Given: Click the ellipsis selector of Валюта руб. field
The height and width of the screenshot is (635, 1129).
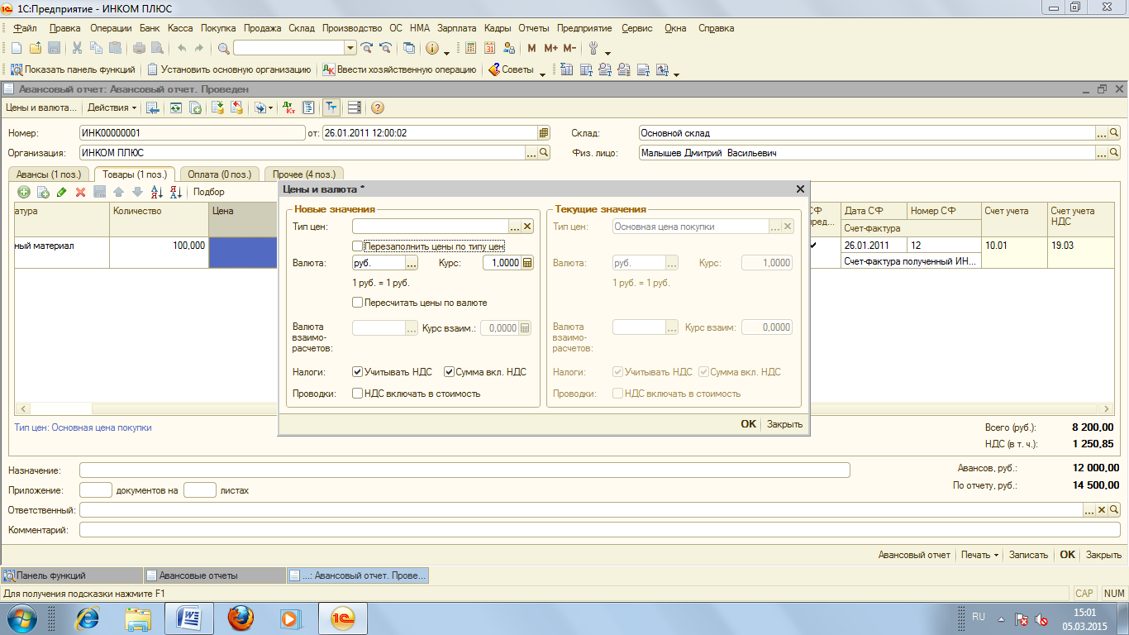Looking at the screenshot, I should click(x=412, y=262).
